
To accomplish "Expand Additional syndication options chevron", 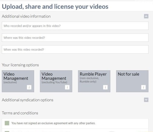I will 146,100.
